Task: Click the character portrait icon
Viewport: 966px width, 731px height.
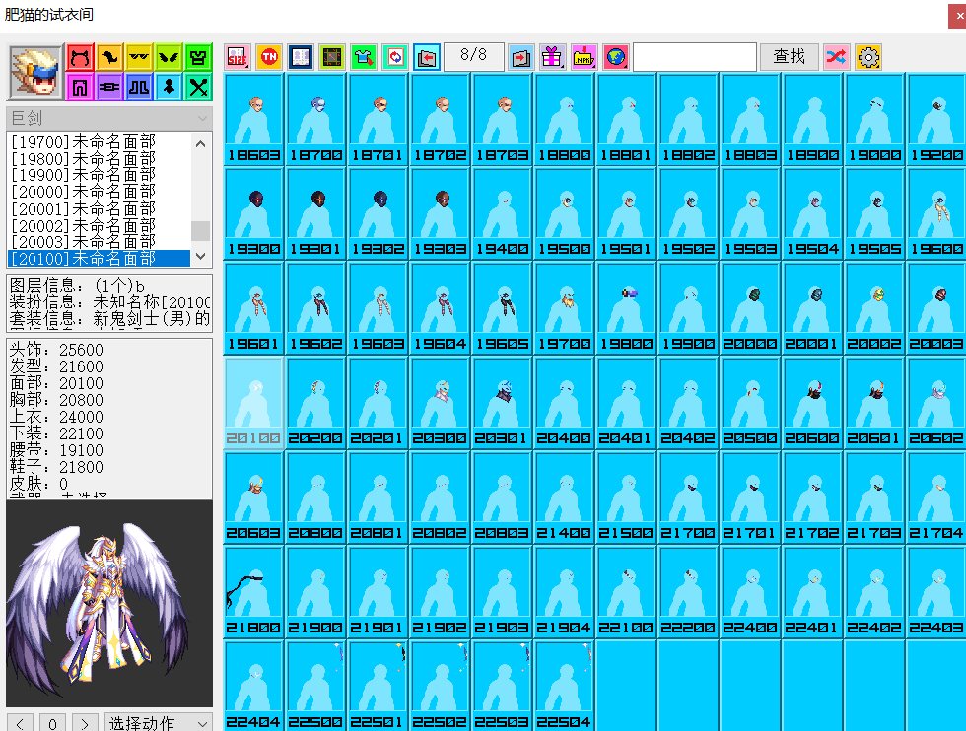Action: (x=34, y=72)
